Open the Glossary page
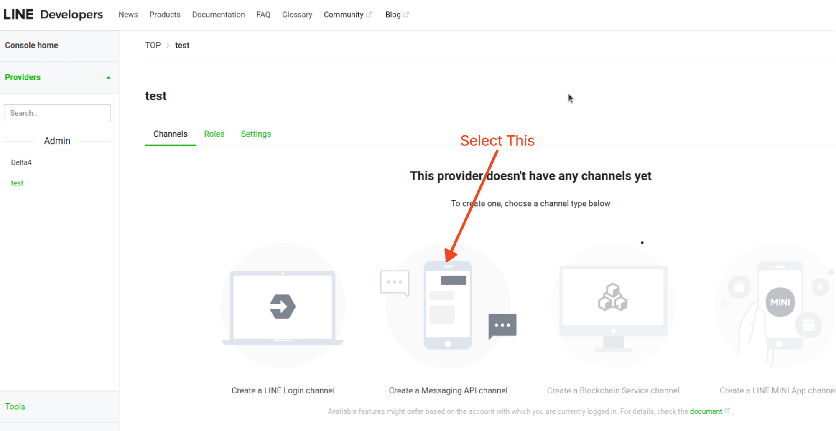The height and width of the screenshot is (431, 836). (x=297, y=14)
